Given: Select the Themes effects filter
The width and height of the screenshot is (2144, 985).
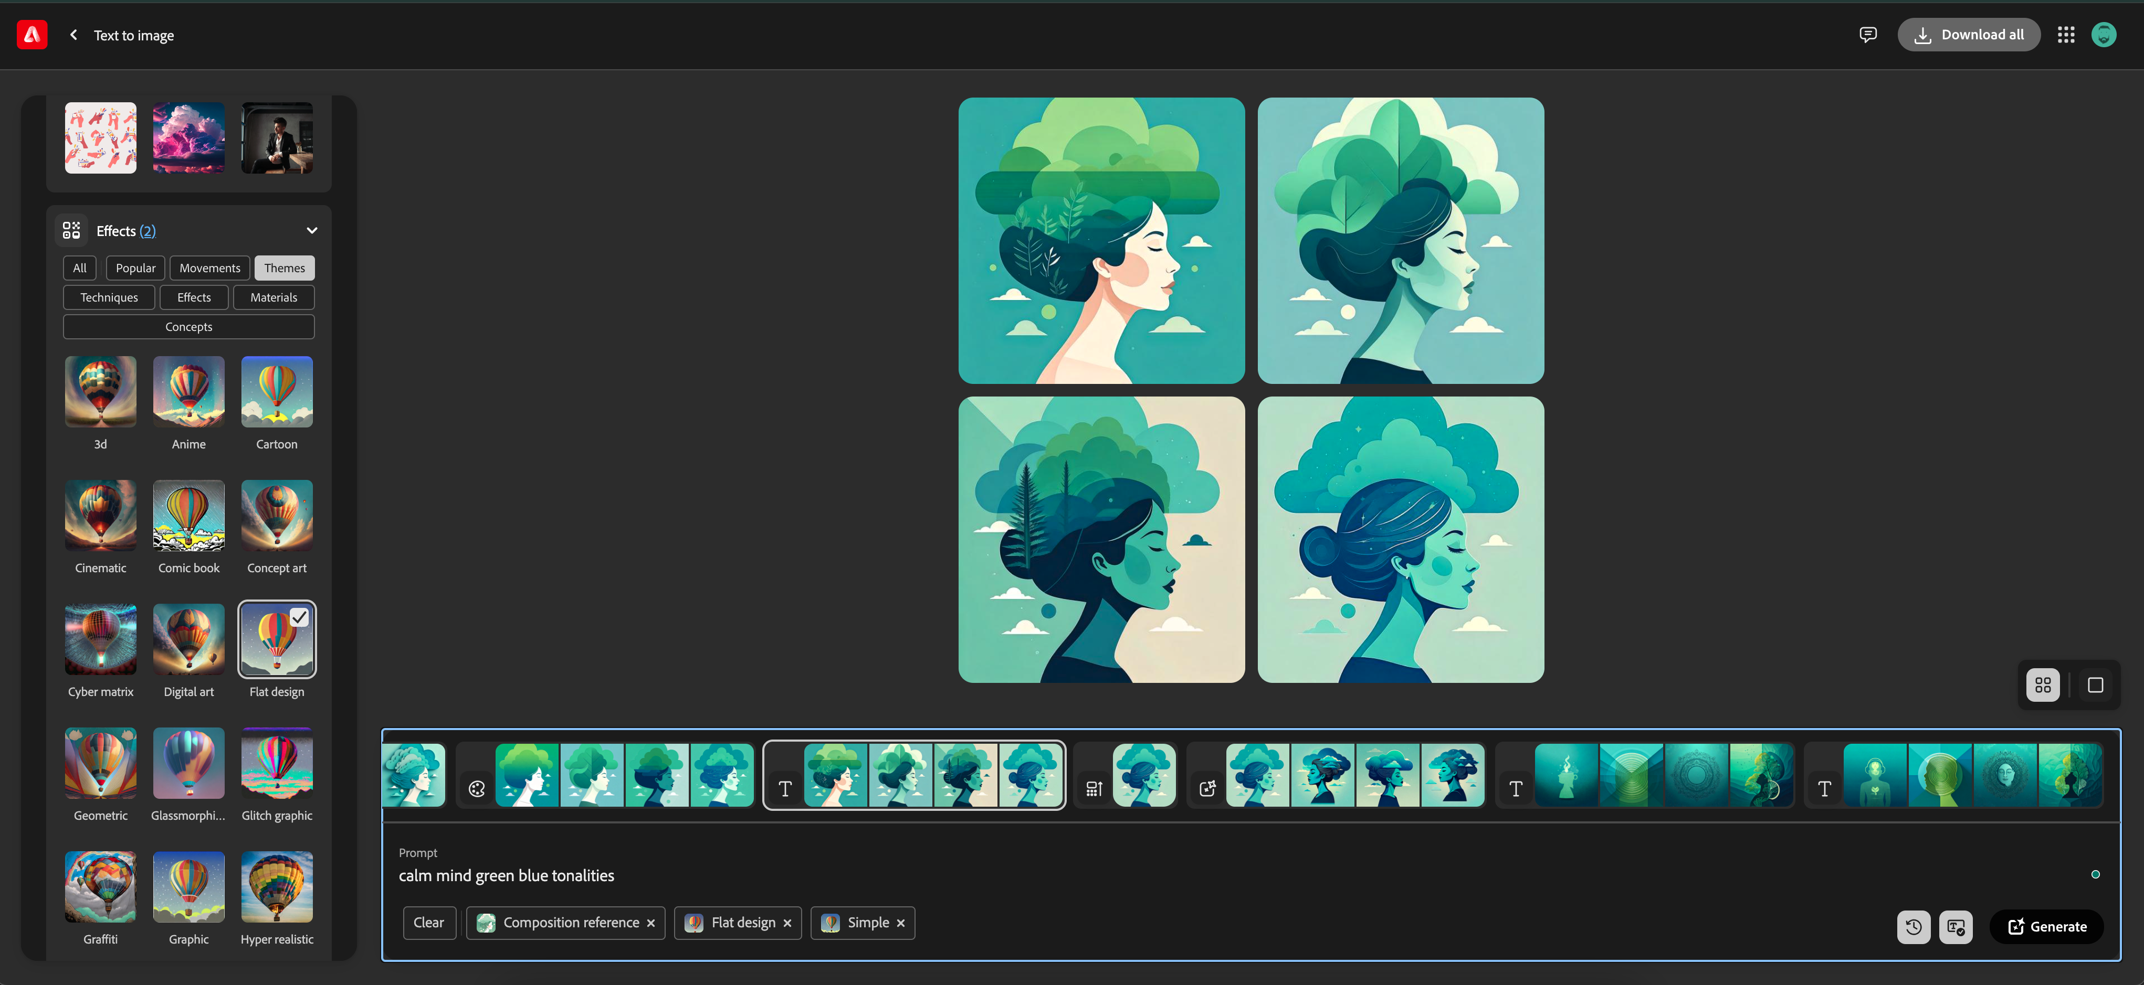Looking at the screenshot, I should [284, 267].
